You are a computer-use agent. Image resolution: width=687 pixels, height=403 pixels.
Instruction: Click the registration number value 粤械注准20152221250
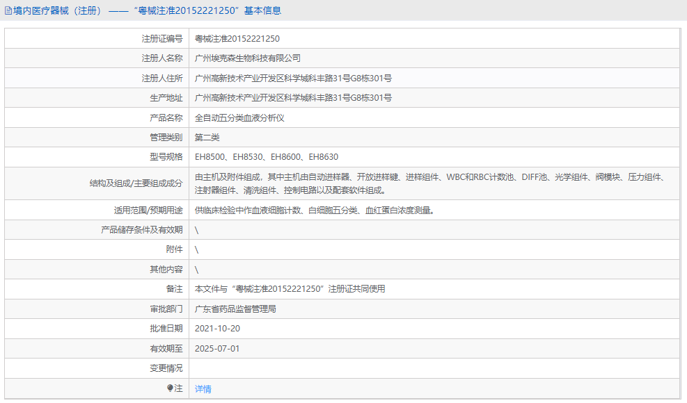click(237, 39)
